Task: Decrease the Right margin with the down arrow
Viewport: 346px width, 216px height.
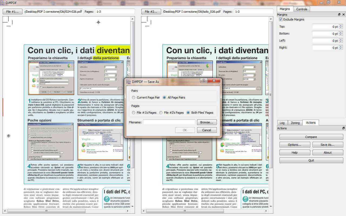Action: point(341,49)
